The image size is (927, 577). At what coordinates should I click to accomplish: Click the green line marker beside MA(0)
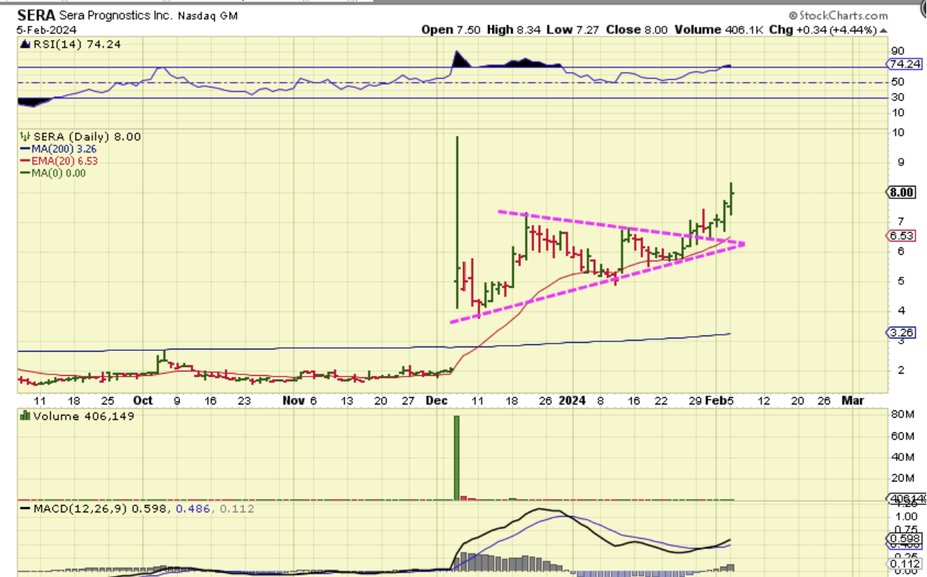point(25,173)
